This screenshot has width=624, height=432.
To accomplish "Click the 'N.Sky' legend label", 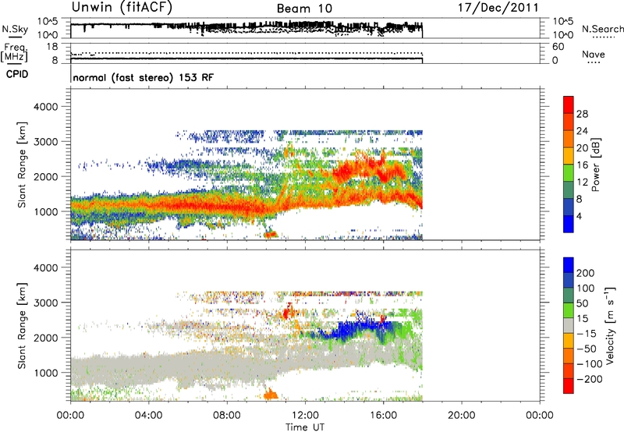I will [15, 29].
